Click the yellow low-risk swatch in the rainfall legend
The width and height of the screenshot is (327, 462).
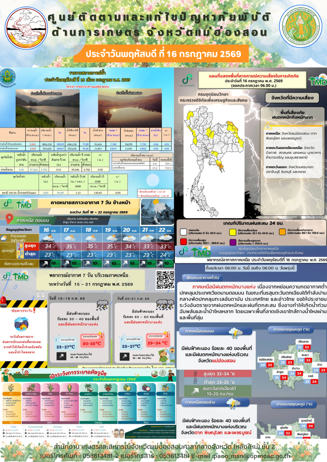[233, 232]
